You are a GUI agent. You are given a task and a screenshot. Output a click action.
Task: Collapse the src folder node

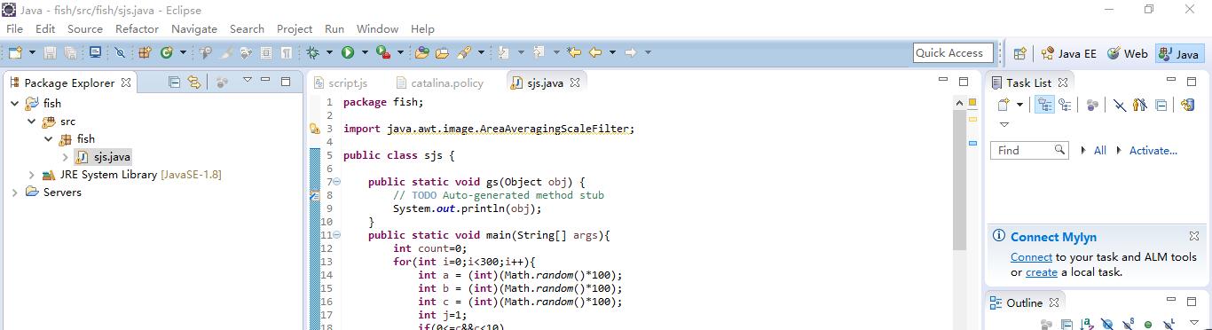coord(32,122)
